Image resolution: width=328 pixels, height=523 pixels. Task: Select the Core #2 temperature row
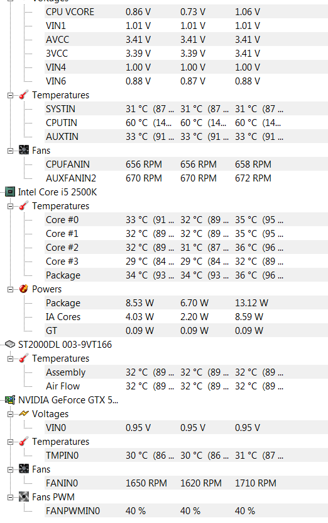[186, 248]
